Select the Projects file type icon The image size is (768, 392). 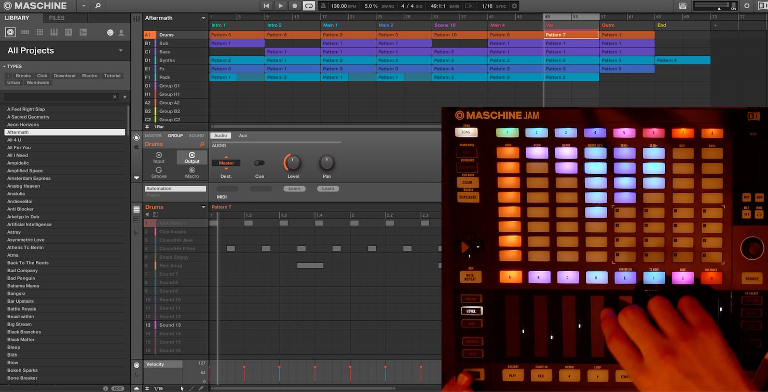10,32
